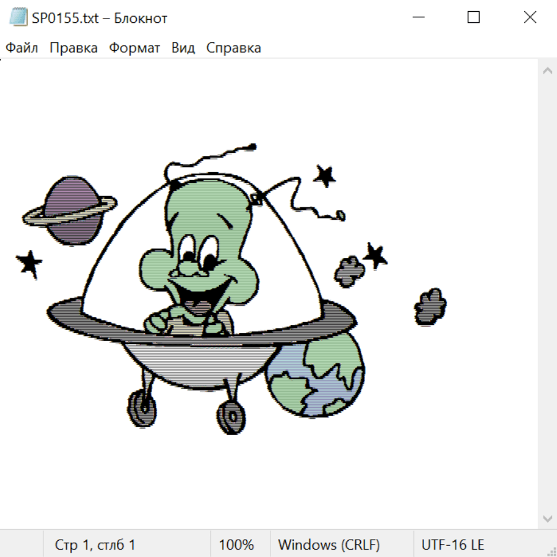
Task: Open the Справка menu
Action: coord(233,48)
